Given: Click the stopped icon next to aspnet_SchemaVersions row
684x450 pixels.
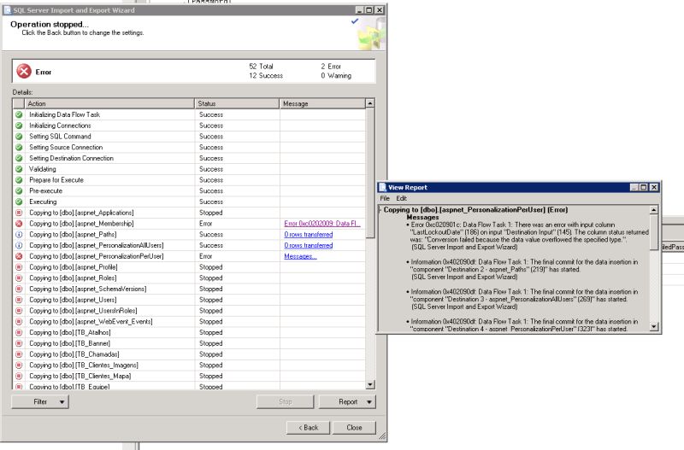Looking at the screenshot, I should pos(19,289).
